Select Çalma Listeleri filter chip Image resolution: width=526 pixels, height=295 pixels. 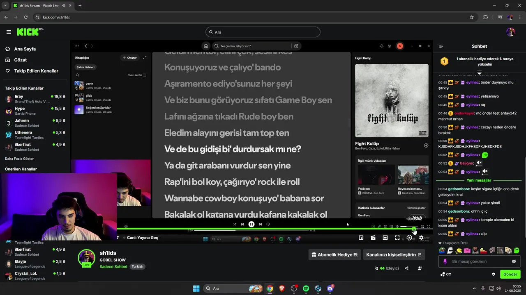click(x=85, y=67)
